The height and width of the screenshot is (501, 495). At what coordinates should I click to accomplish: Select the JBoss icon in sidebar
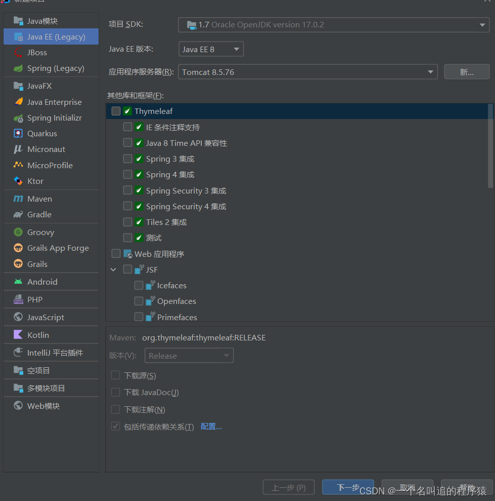[x=18, y=52]
